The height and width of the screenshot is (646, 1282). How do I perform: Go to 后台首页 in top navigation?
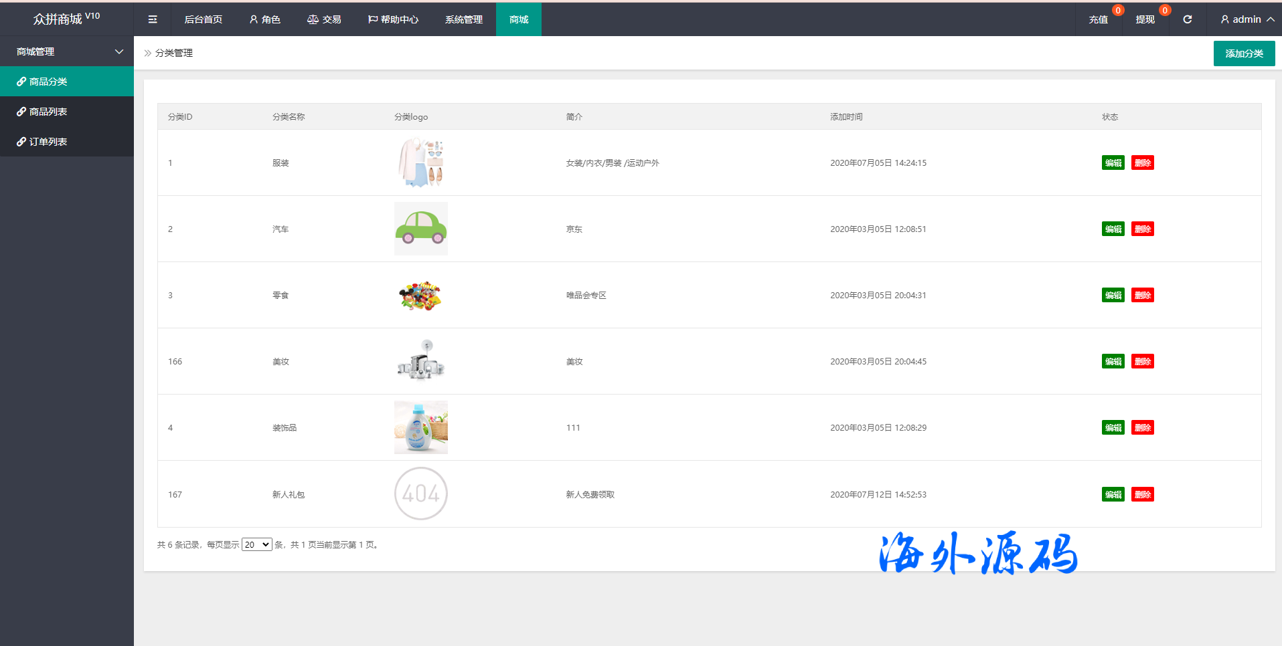[x=204, y=19]
